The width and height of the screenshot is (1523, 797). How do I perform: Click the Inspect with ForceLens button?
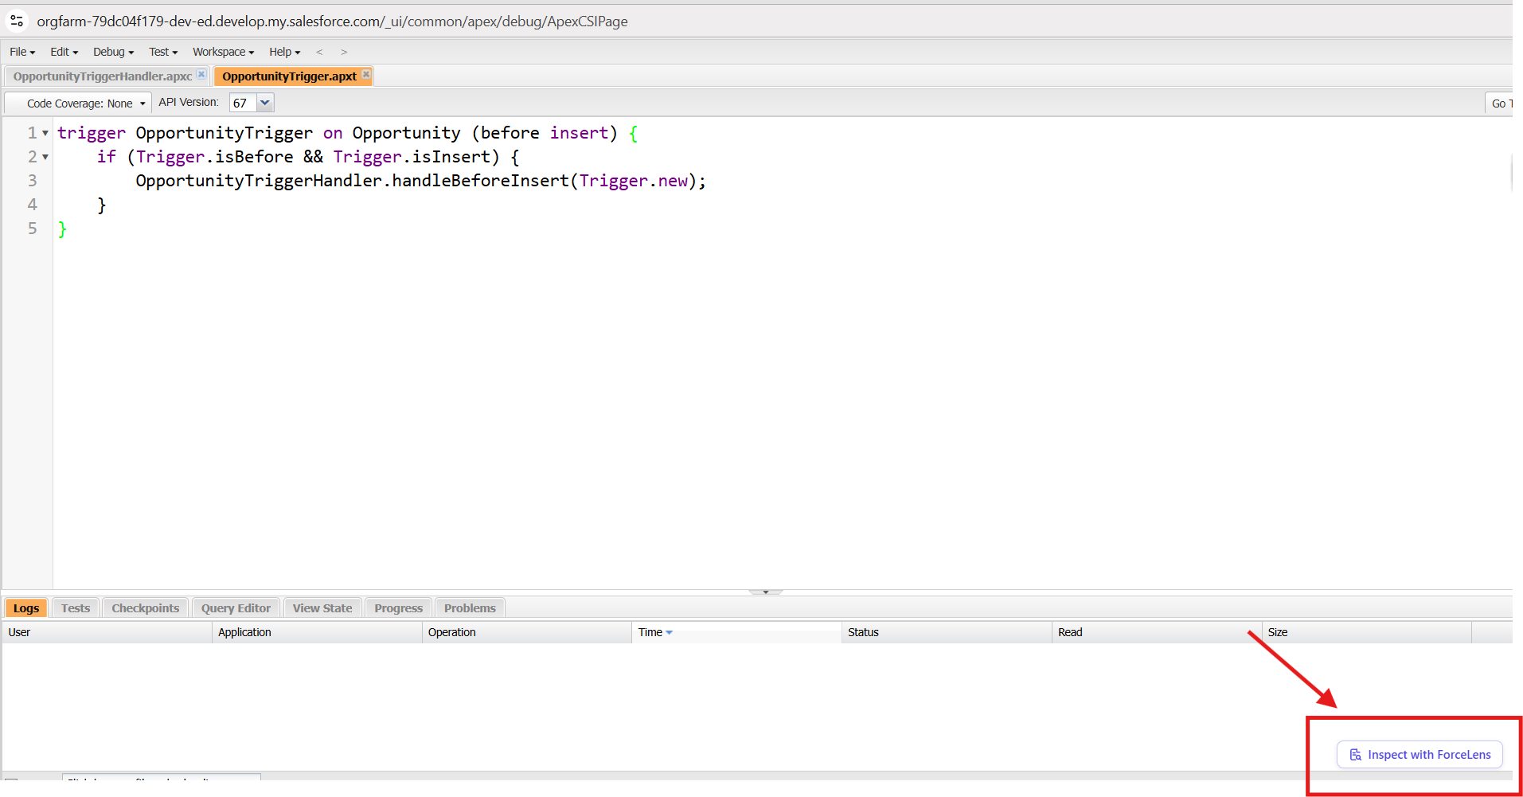1420,755
